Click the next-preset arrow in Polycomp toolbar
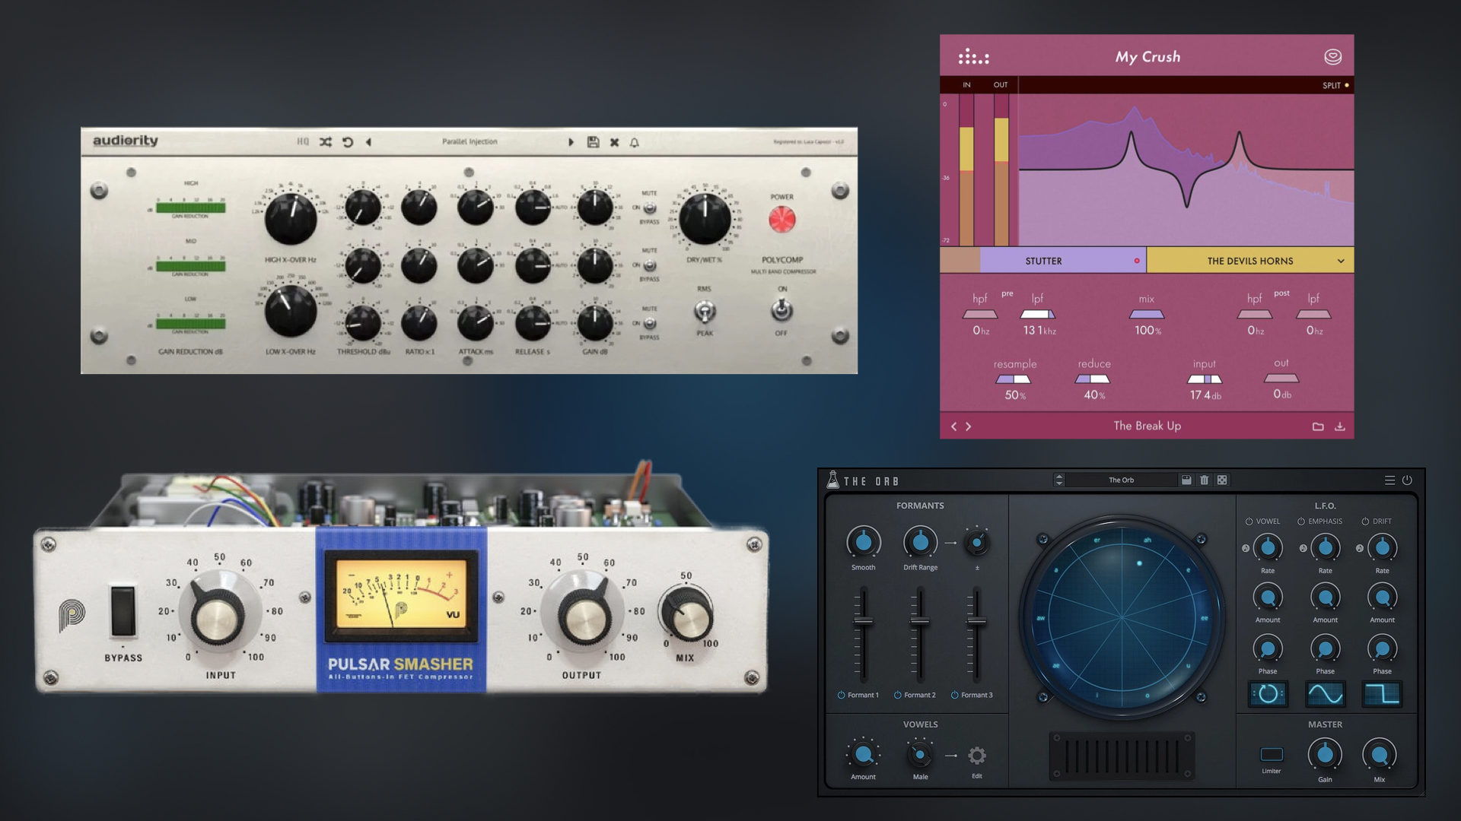The image size is (1461, 821). 571,141
